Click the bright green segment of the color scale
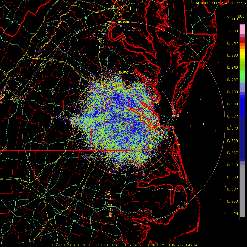 [x=242, y=75]
